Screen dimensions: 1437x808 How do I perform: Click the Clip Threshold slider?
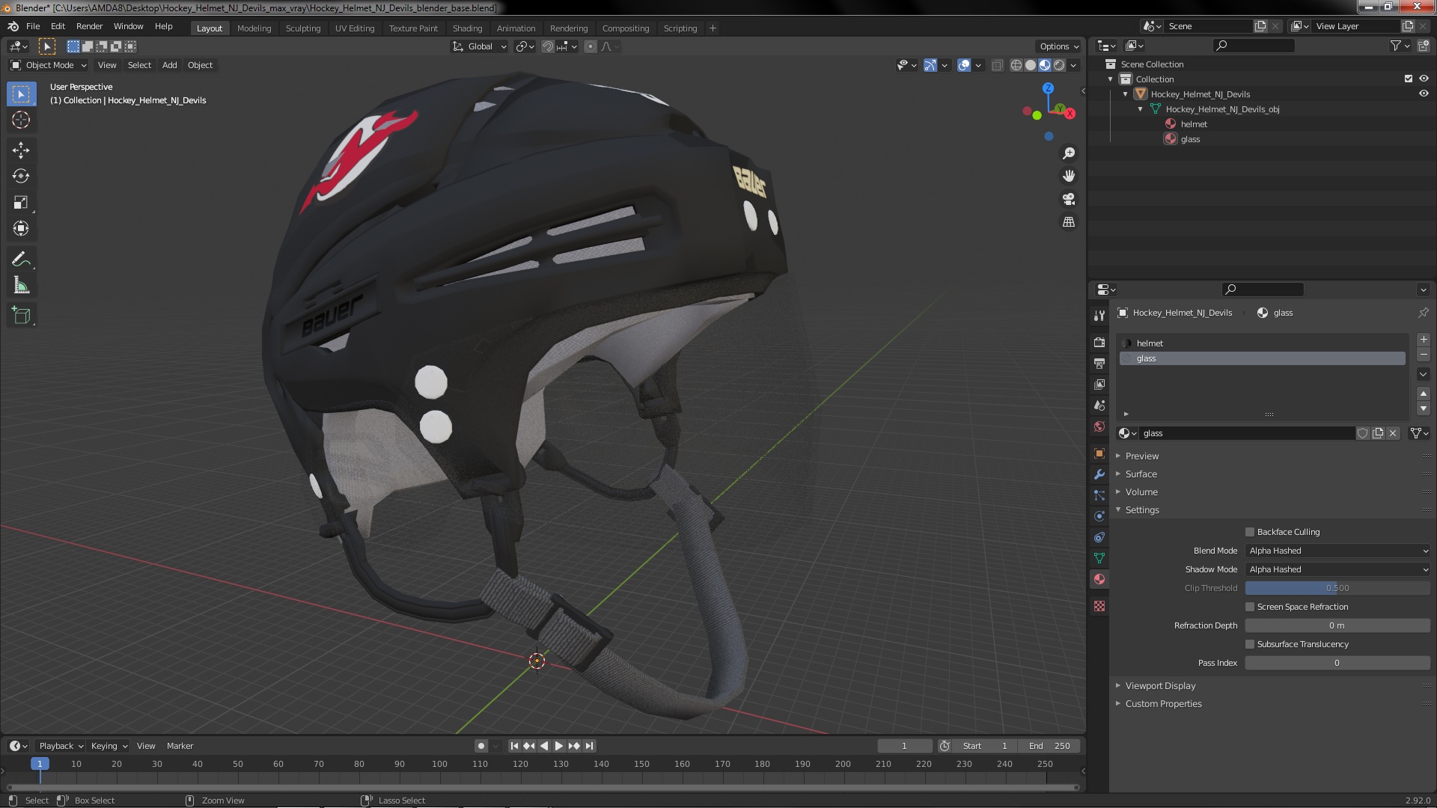(x=1337, y=588)
